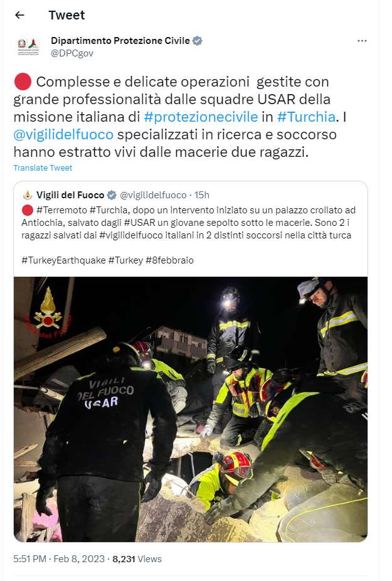
Task: Open the Dipartimento Protezione Civile display name
Action: (120, 41)
